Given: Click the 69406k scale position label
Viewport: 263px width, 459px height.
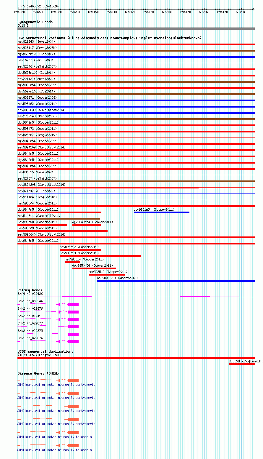Looking at the screenshot, I should (x=20, y=12).
